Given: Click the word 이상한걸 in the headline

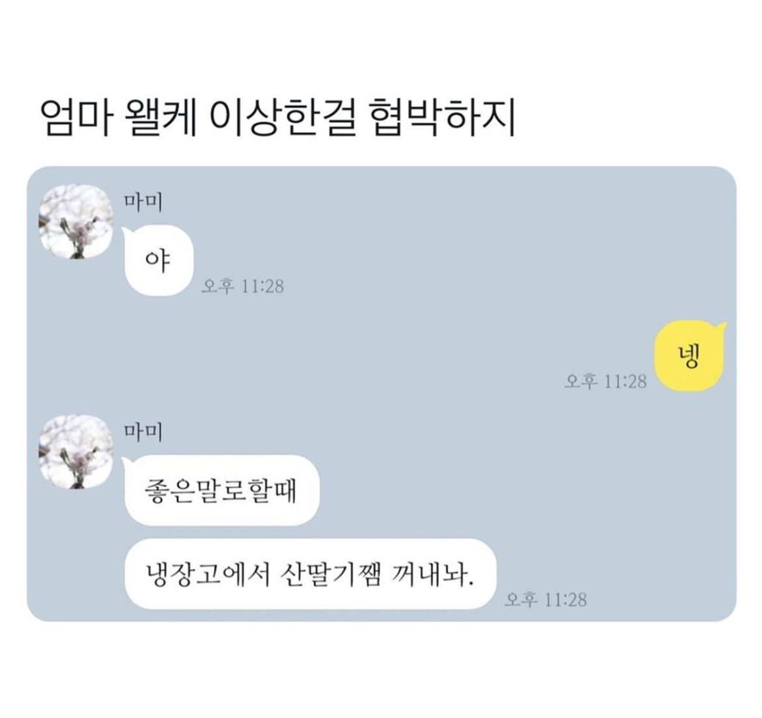Looking at the screenshot, I should 283,118.
